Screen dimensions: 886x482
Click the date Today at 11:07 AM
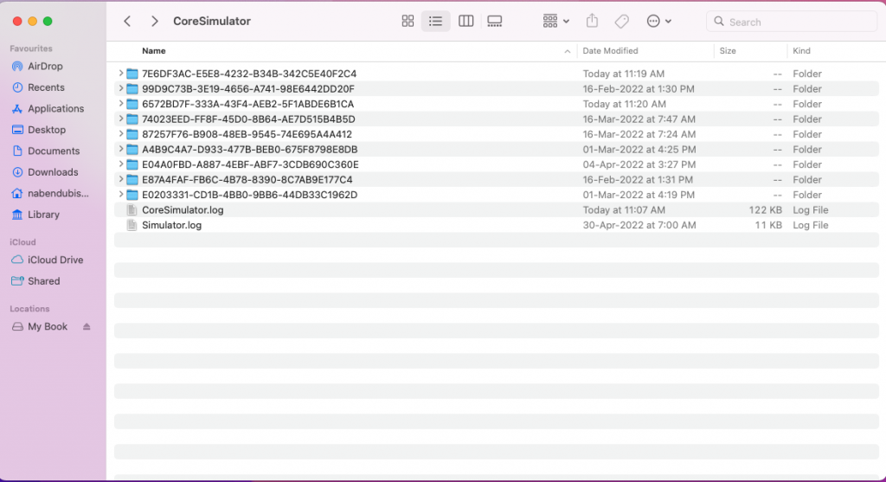coord(624,210)
